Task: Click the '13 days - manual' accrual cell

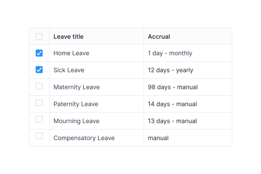Action: (172, 121)
